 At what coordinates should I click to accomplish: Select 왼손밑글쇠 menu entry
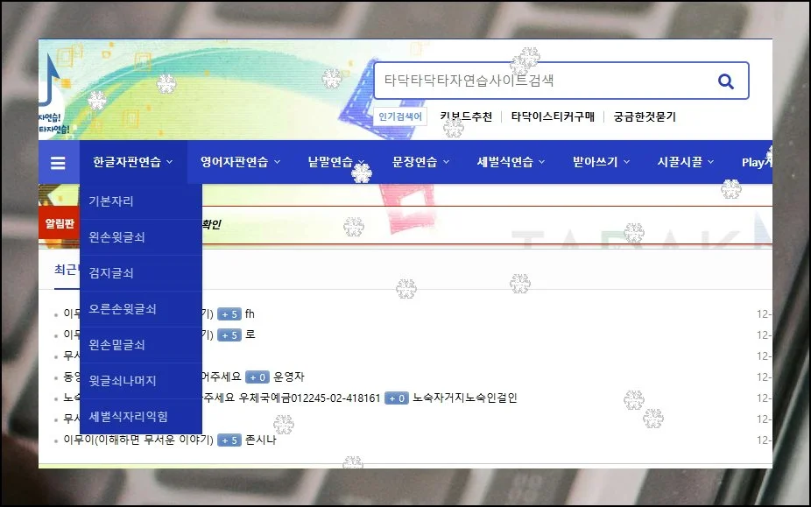click(x=116, y=345)
